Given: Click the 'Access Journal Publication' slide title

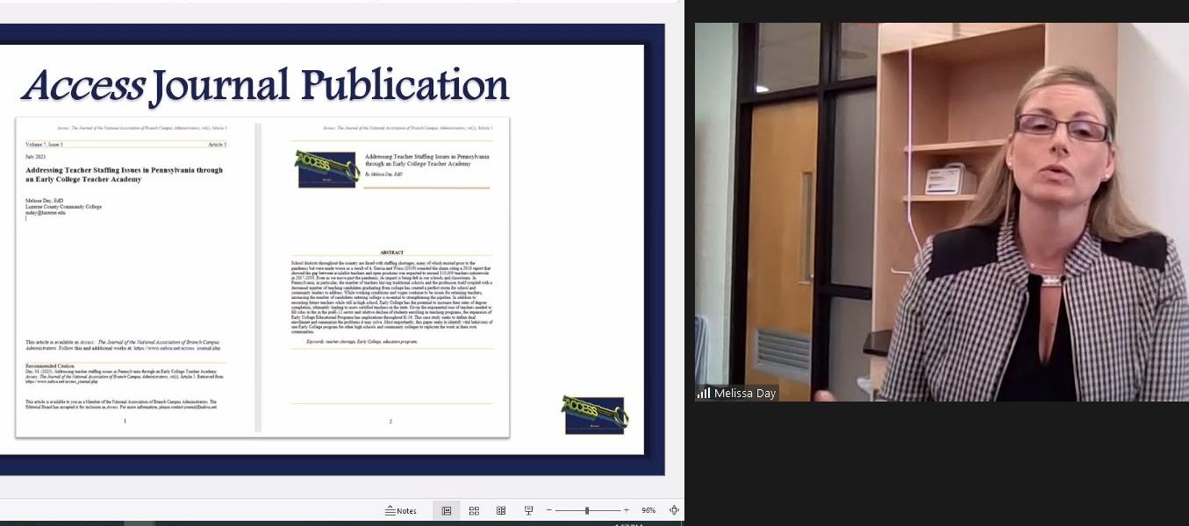Looking at the screenshot, I should pos(265,85).
